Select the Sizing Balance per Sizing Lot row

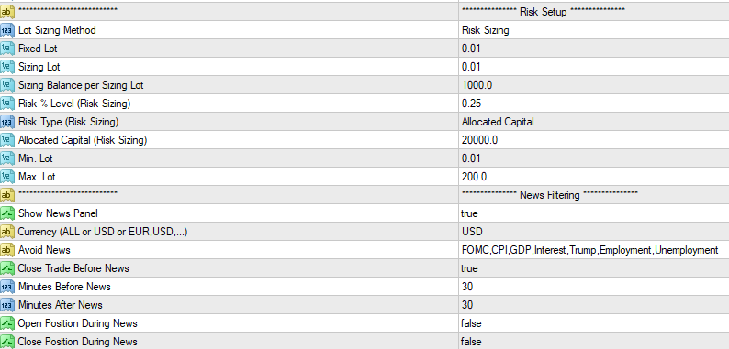tap(364, 85)
